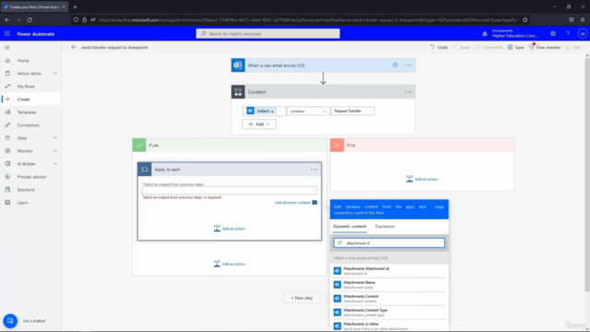
Task: Collapse the left navigation hamburger menu
Action: 7,47
